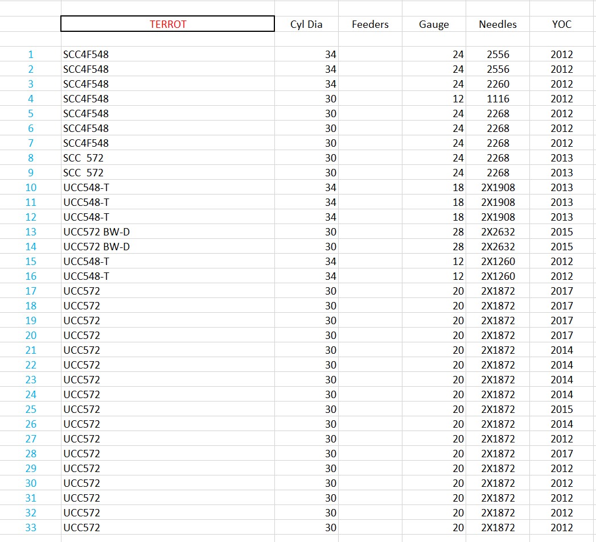The image size is (596, 542).
Task: Click the Feeders column header
Action: (370, 24)
